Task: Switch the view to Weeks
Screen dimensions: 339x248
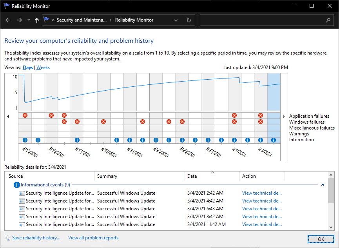Action: point(43,67)
